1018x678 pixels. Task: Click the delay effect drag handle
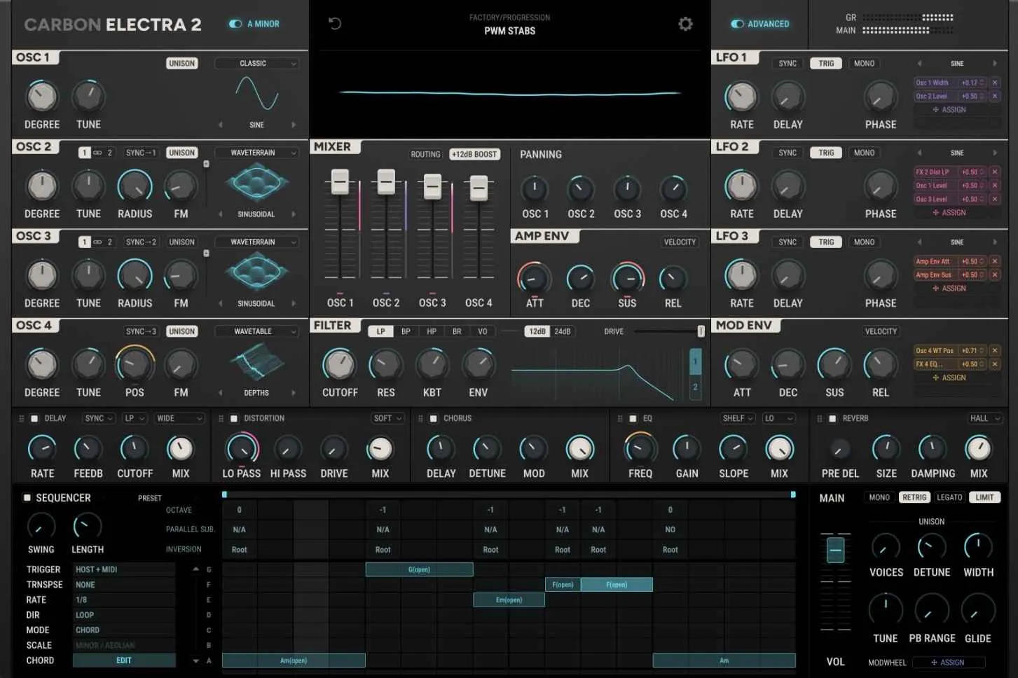(x=21, y=418)
